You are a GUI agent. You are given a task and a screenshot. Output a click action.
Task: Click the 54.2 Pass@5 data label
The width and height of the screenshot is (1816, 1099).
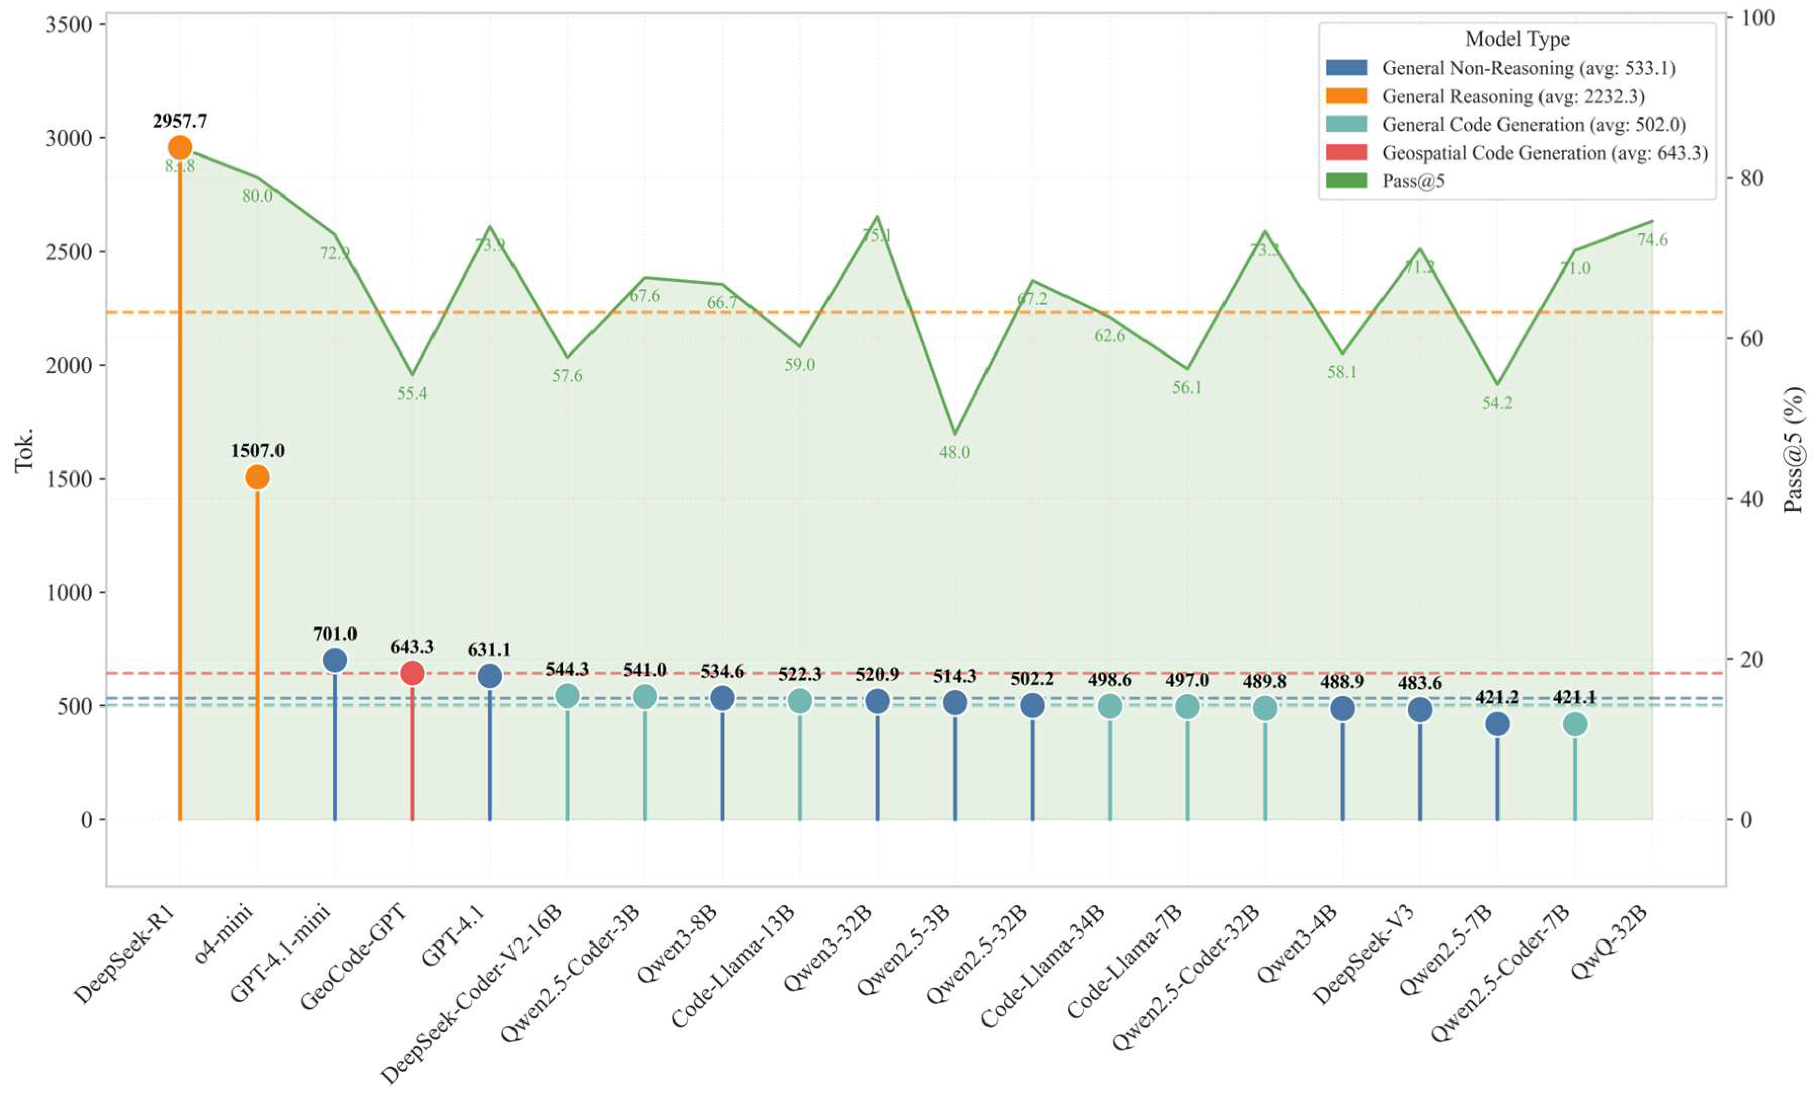tap(1497, 403)
